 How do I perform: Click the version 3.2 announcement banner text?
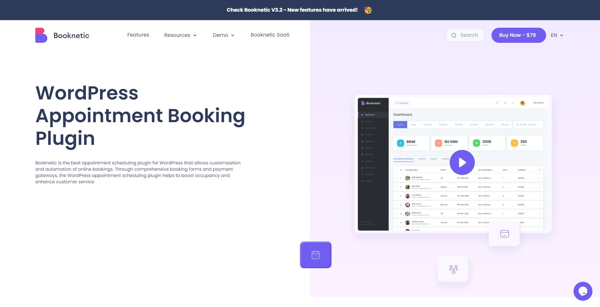click(292, 10)
